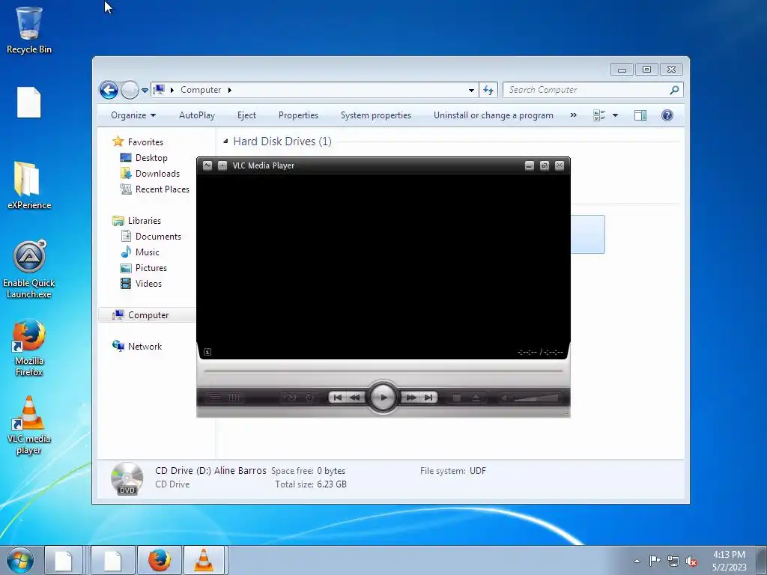Show more toolbar commands chevron
Viewport: 767px width, 575px height.
[x=573, y=115]
